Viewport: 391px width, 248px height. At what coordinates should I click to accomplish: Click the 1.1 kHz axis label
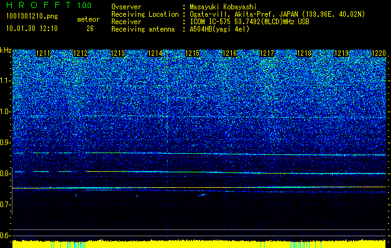(x=6, y=81)
